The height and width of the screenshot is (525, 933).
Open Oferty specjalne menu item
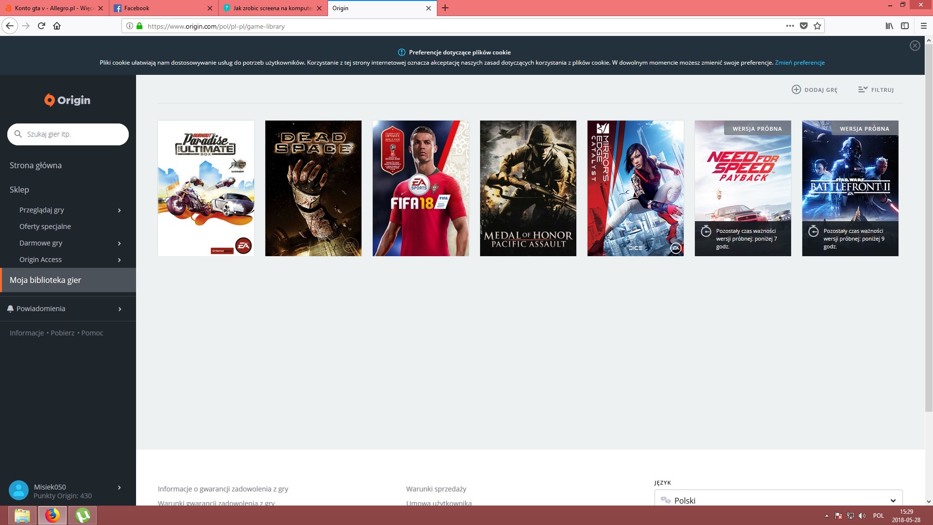pyautogui.click(x=45, y=227)
